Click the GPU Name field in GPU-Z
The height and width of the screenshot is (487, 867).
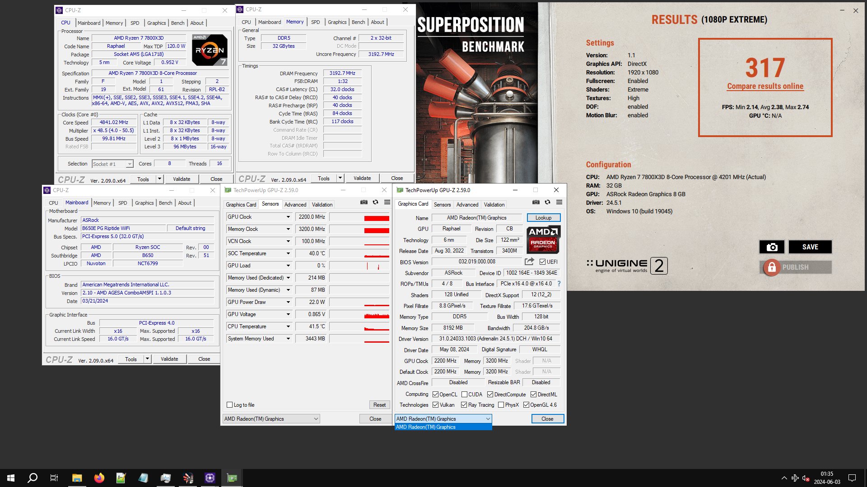(476, 218)
